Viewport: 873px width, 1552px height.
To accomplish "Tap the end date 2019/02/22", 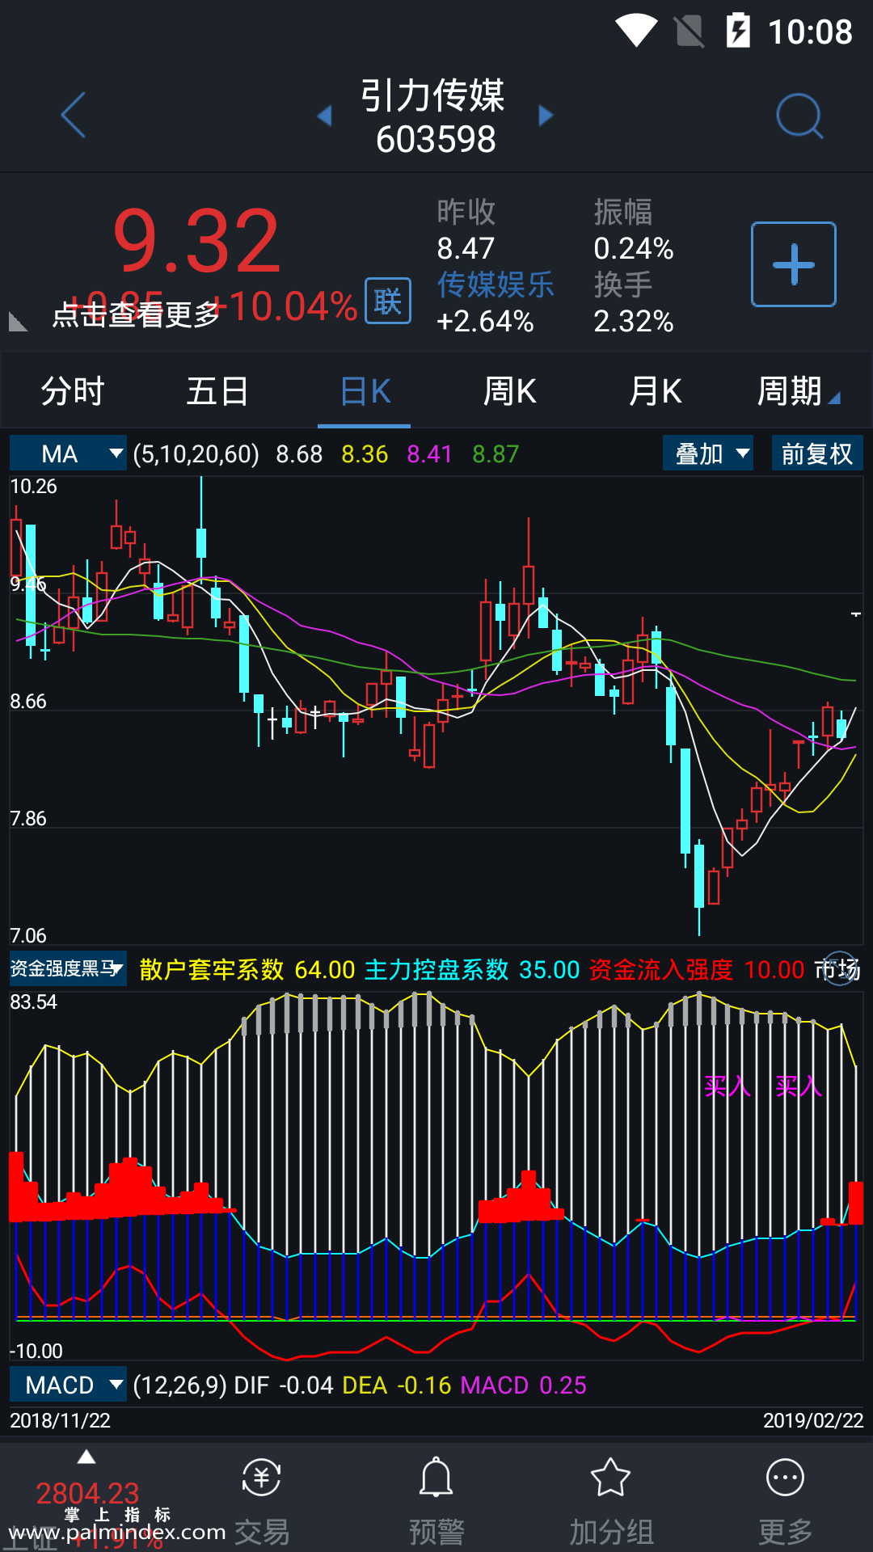I will point(813,1420).
